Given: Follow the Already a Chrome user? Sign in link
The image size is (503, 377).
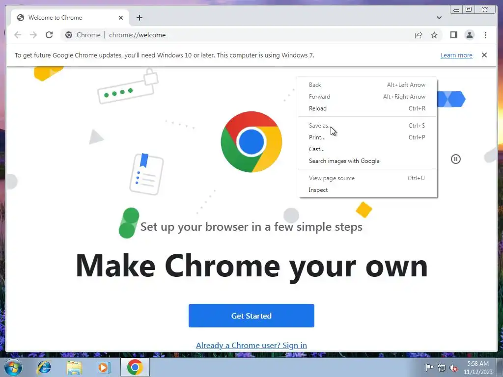Looking at the screenshot, I should 251,345.
